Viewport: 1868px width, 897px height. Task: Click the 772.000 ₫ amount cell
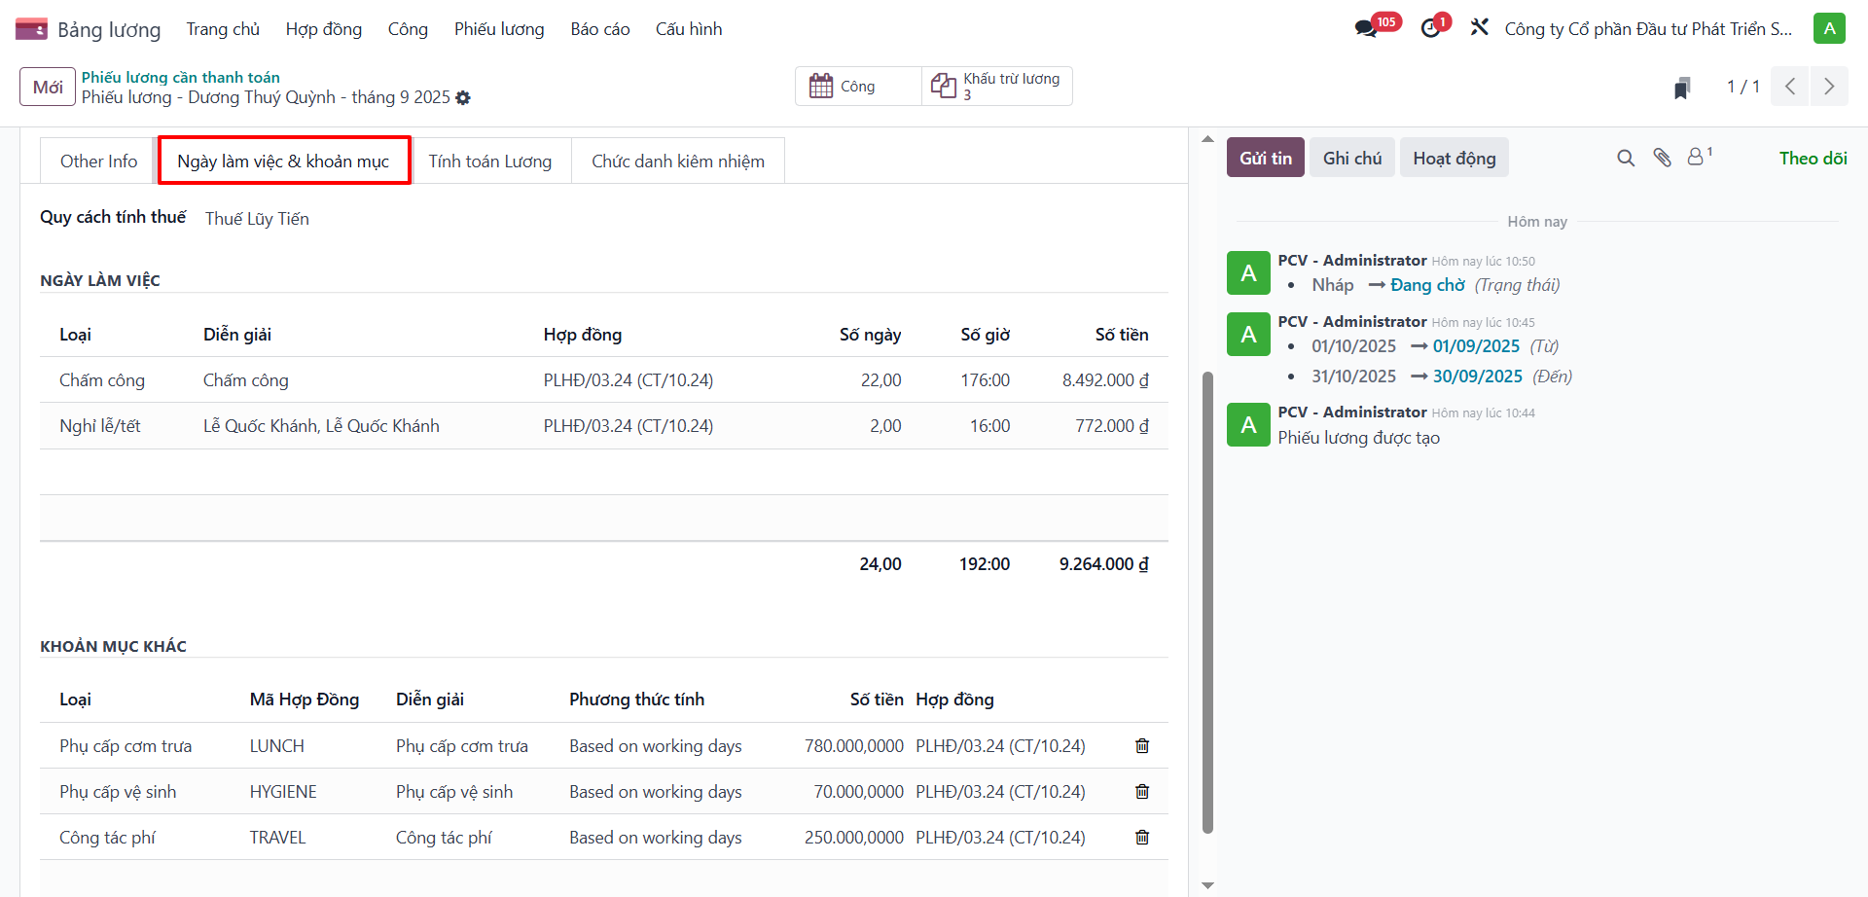tap(1112, 426)
